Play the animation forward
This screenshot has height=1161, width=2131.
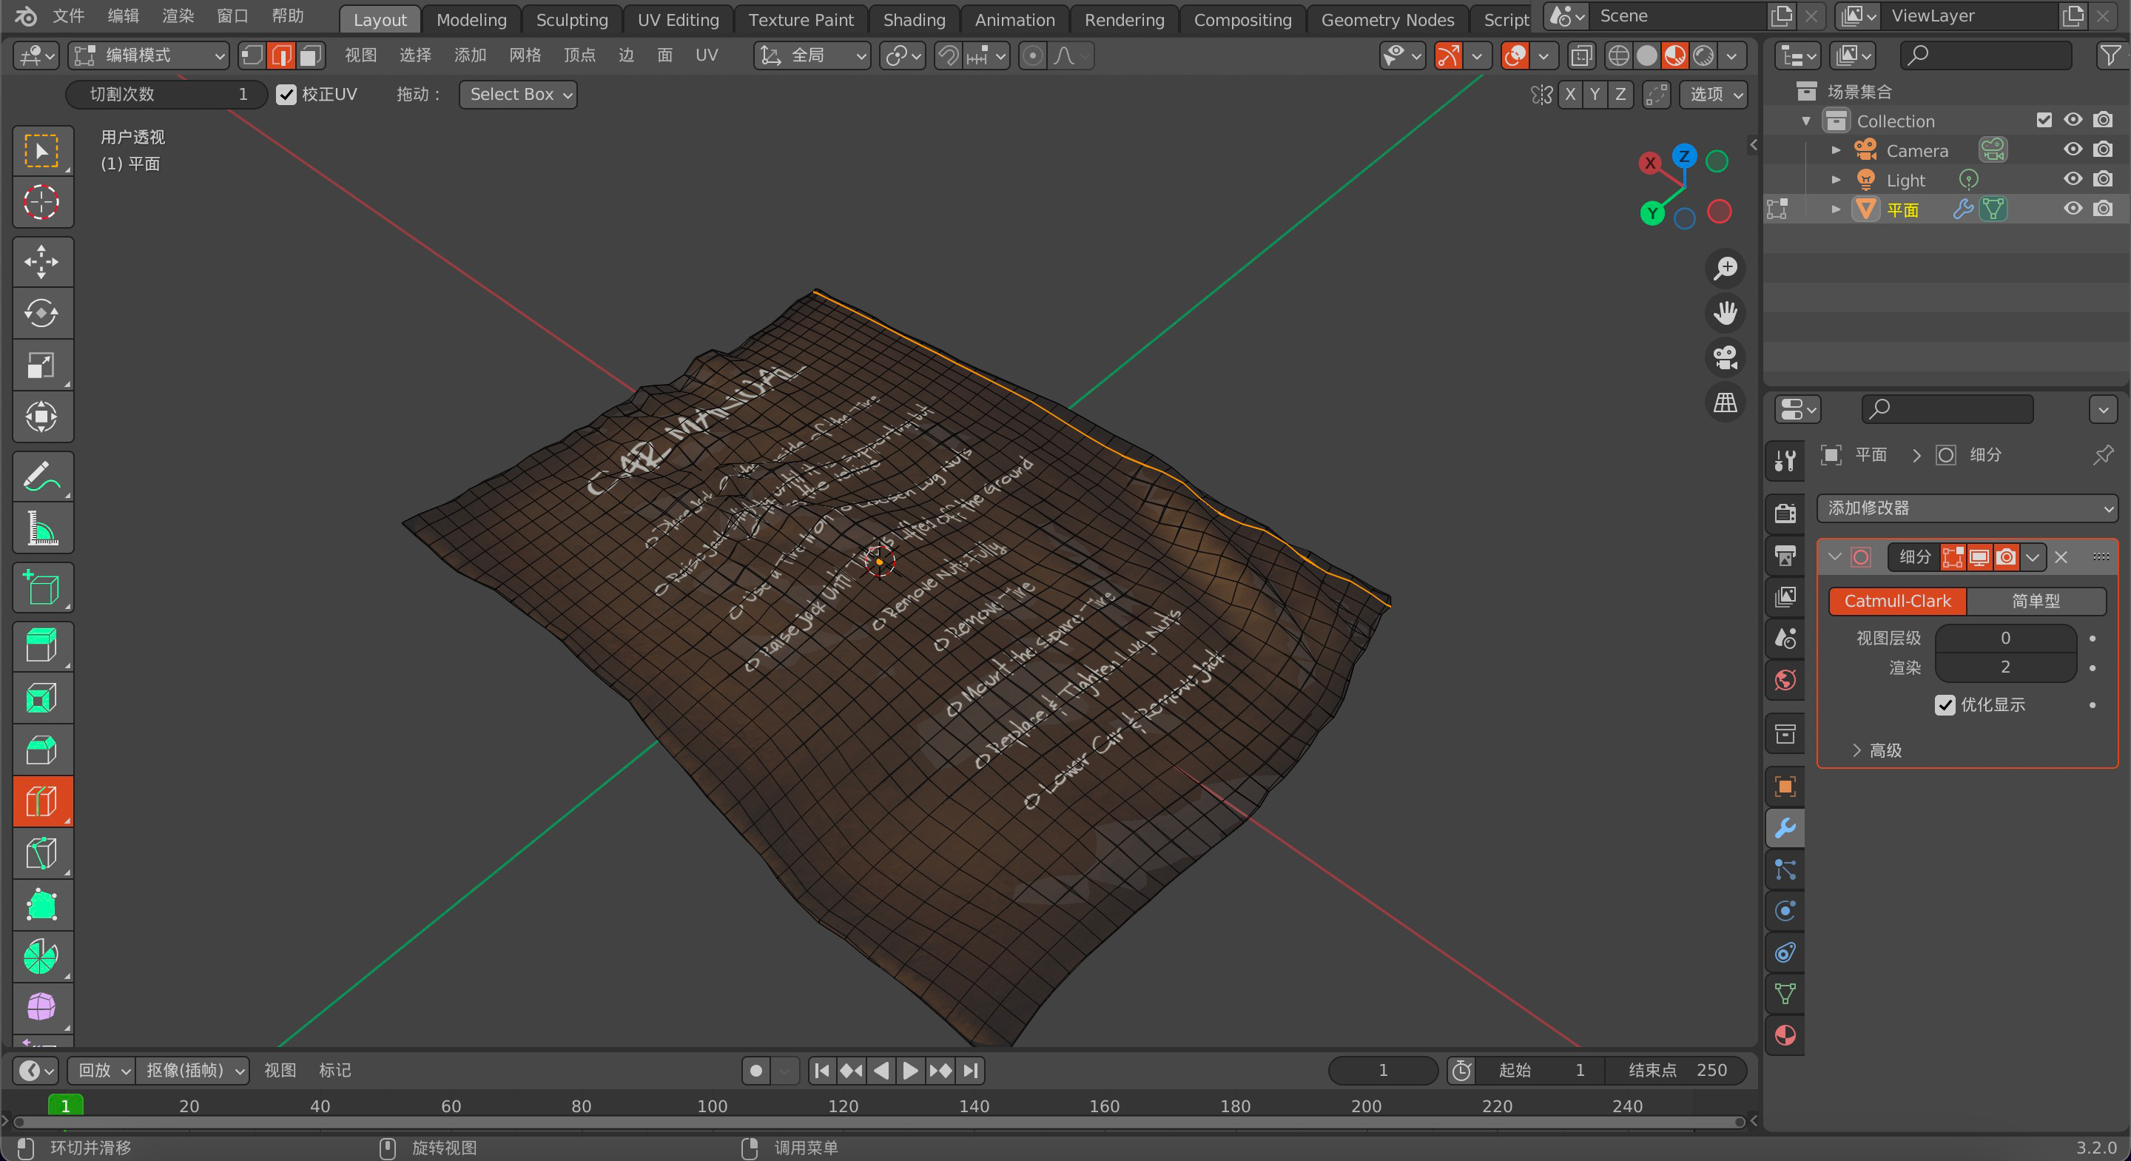coord(910,1070)
